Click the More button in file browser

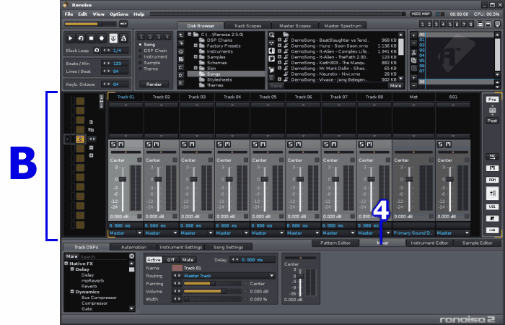(x=395, y=86)
